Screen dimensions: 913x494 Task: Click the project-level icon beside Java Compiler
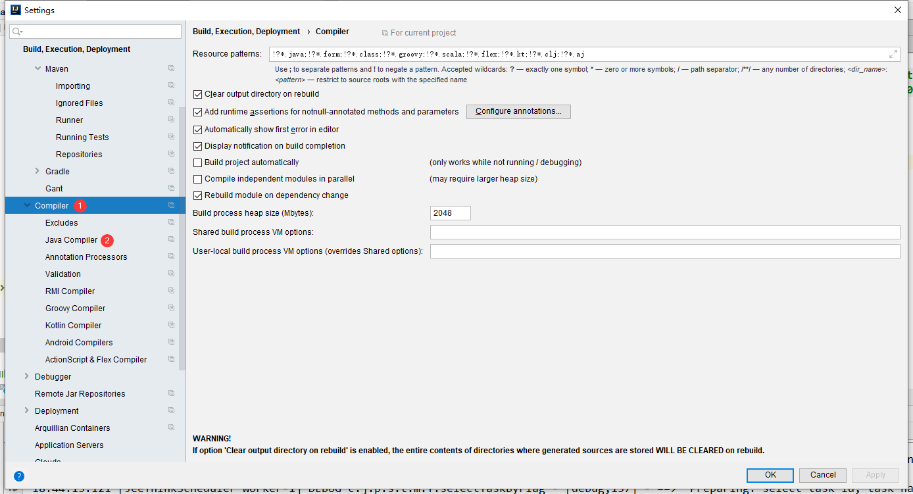171,239
